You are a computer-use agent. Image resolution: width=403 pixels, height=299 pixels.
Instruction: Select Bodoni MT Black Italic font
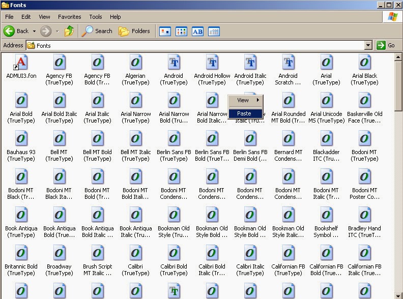pos(59,184)
